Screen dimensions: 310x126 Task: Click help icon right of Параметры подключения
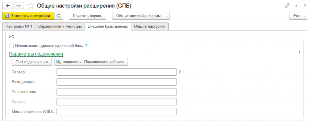coord(299,53)
